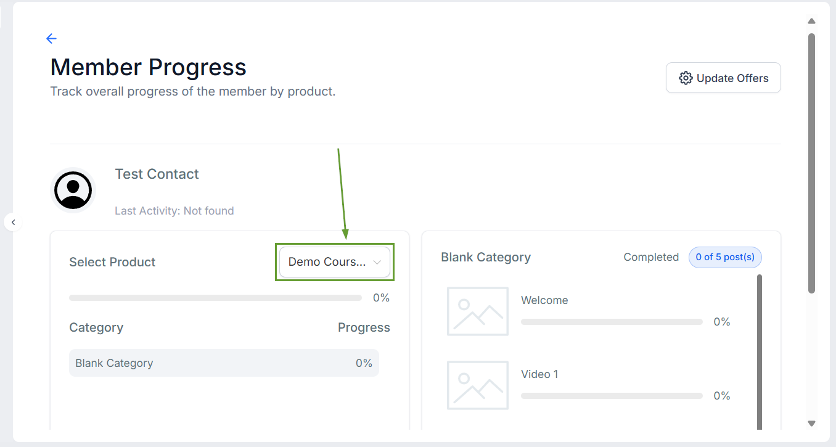
Task: Click the Update Offers button
Action: pos(723,78)
